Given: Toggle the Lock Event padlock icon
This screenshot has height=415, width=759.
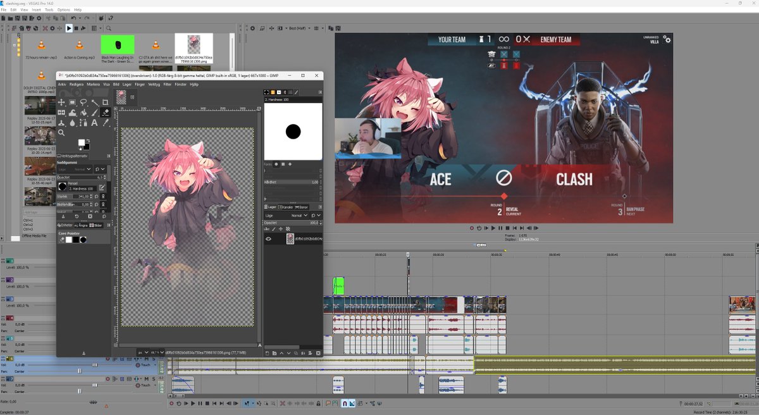Looking at the screenshot, I should tap(318, 403).
